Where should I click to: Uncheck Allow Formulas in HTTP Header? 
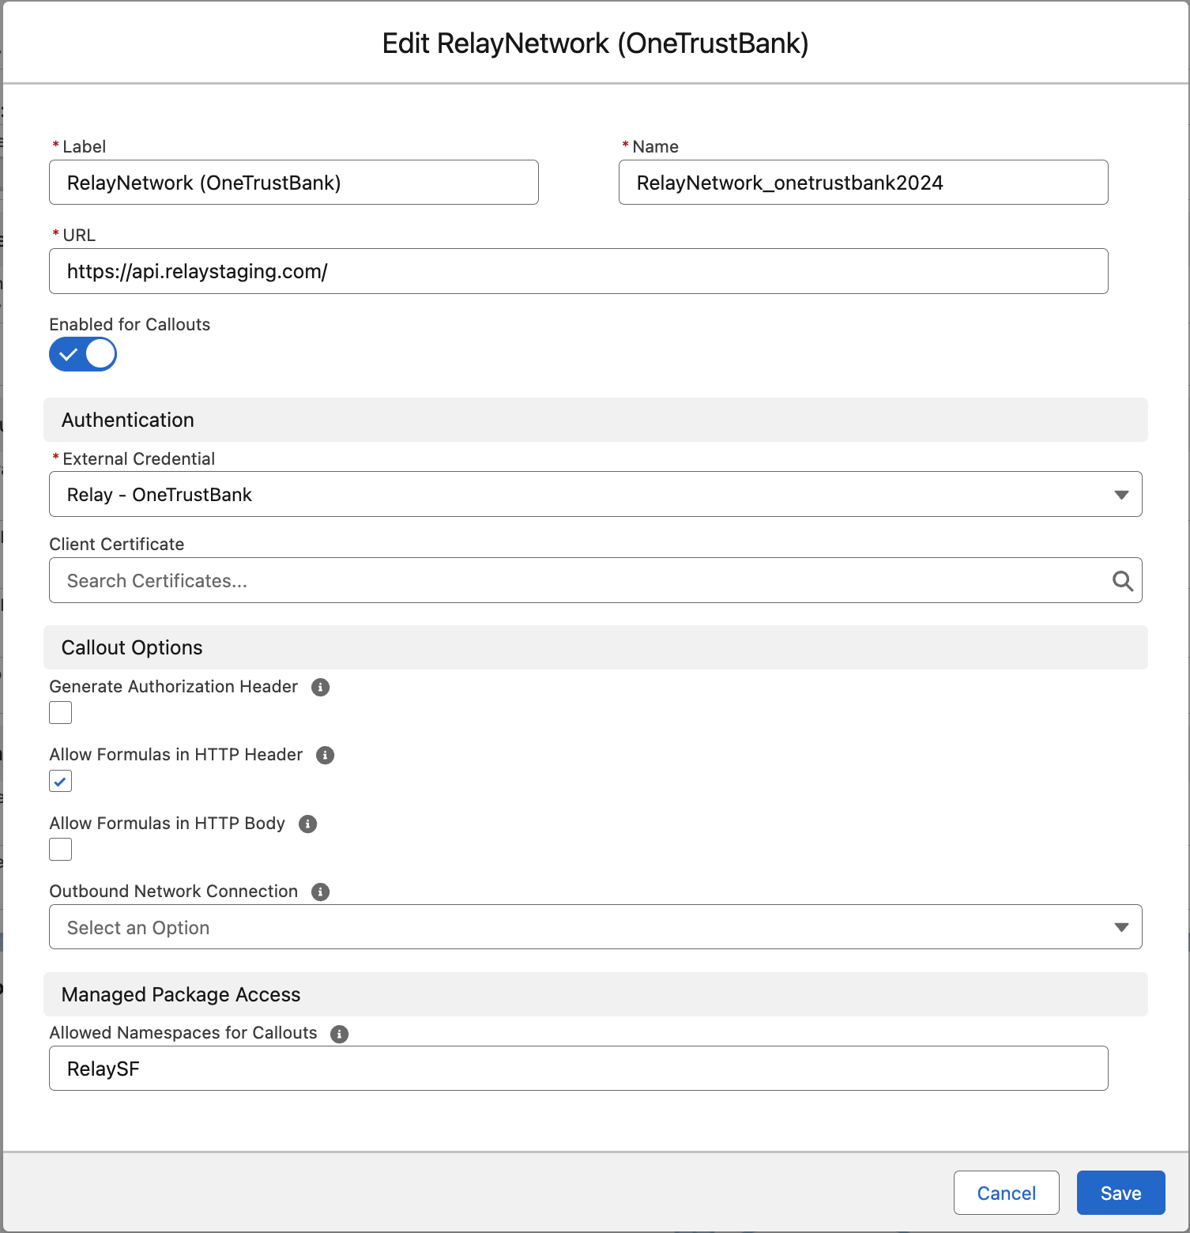coord(61,781)
